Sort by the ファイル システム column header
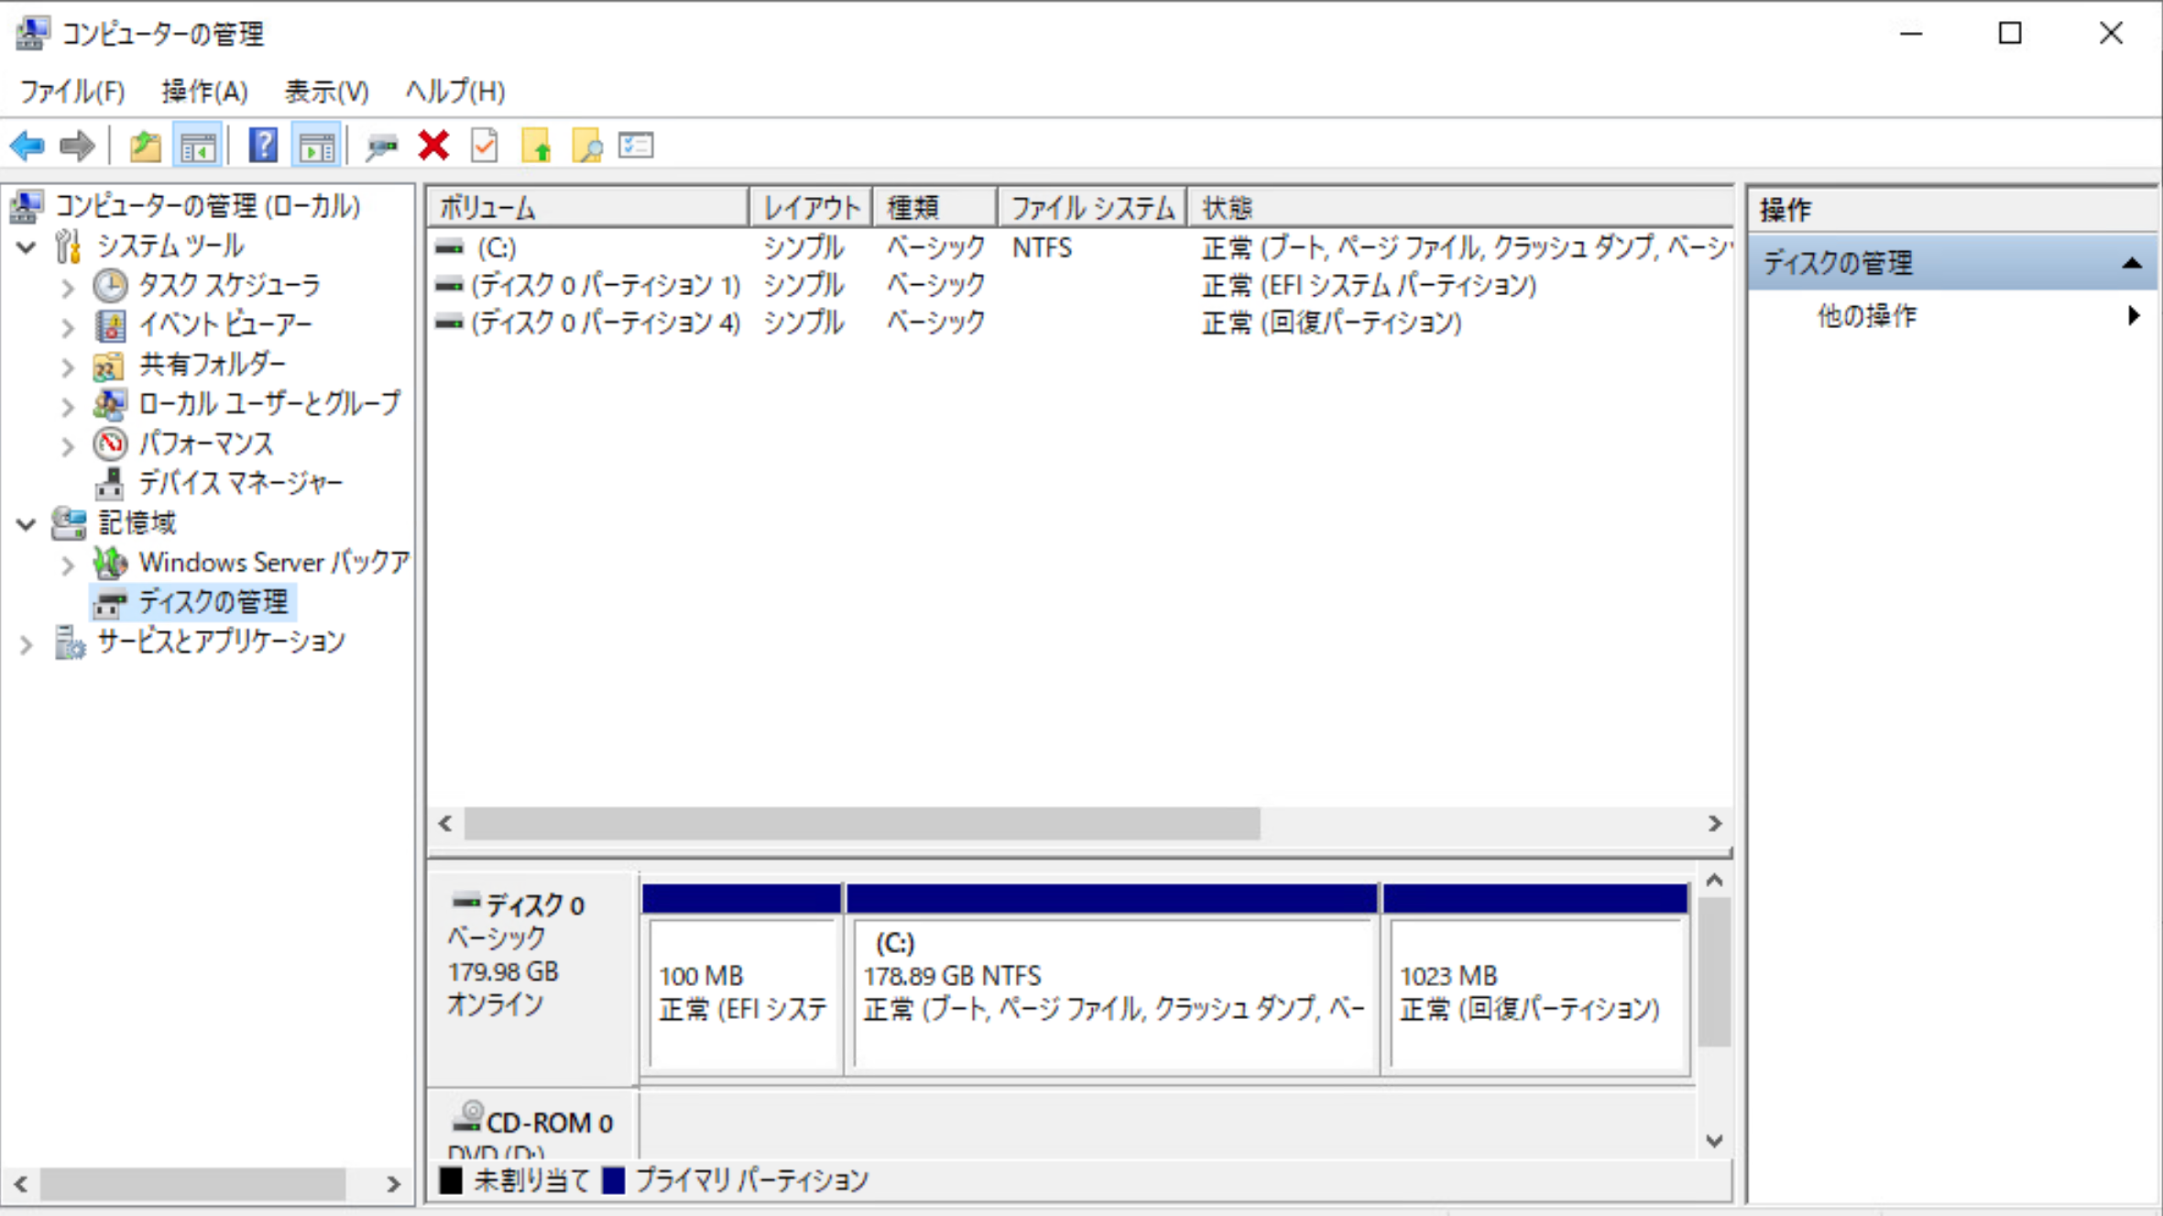This screenshot has height=1216, width=2163. (x=1091, y=208)
